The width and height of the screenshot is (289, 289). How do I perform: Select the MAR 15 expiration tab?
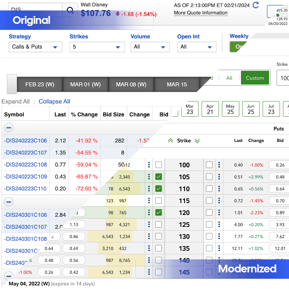[177, 85]
